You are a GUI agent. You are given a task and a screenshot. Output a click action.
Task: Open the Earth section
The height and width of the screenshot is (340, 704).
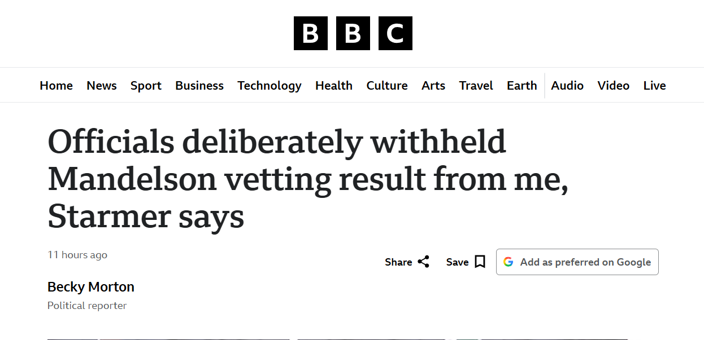pyautogui.click(x=522, y=86)
